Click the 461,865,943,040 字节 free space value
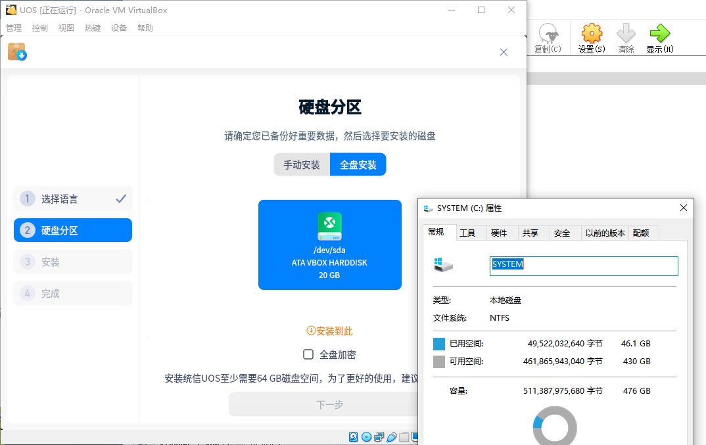Viewport: 706px width, 445px height. click(563, 362)
